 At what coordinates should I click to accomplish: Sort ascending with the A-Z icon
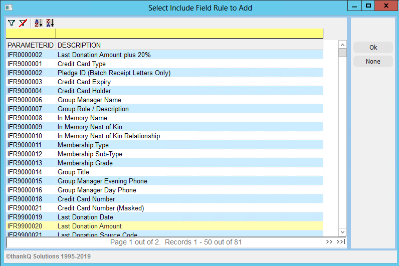click(x=39, y=23)
